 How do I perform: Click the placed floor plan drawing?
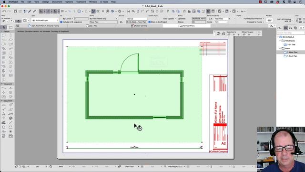[134, 95]
